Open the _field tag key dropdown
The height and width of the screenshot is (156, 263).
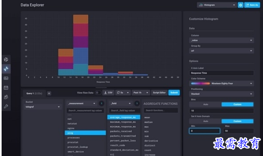[x=120, y=103]
